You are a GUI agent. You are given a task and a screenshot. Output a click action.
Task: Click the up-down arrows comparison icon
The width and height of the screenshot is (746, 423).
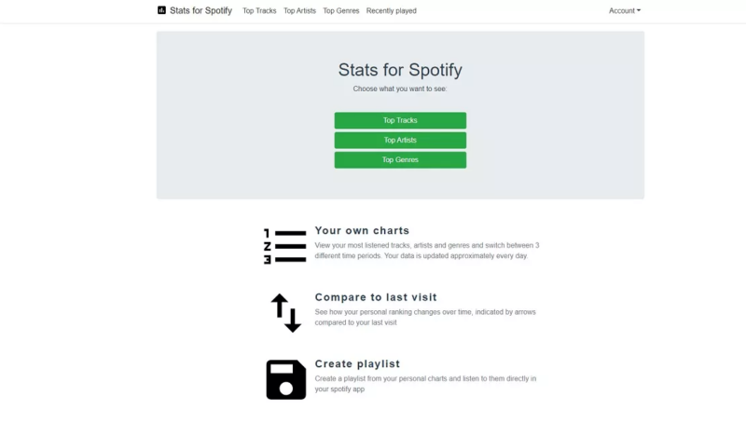[x=286, y=313]
